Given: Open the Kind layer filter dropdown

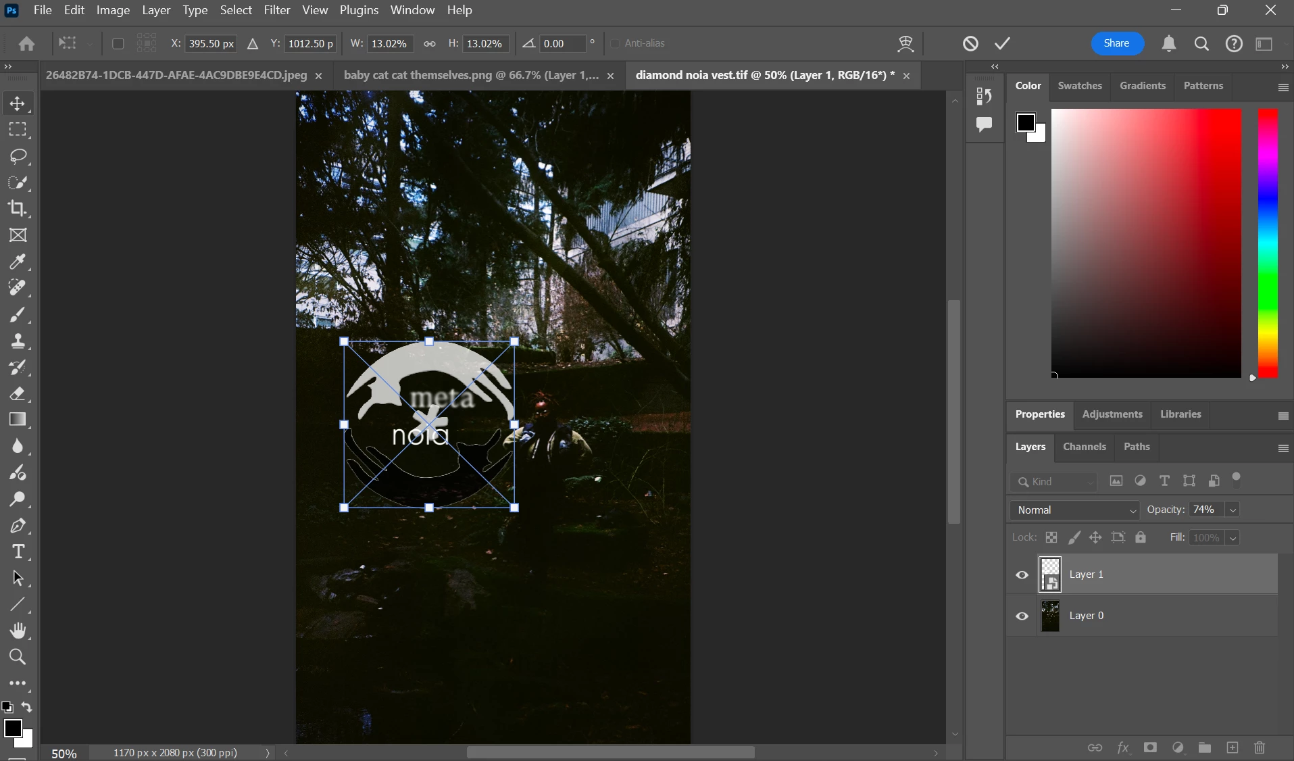Looking at the screenshot, I should 1054,481.
